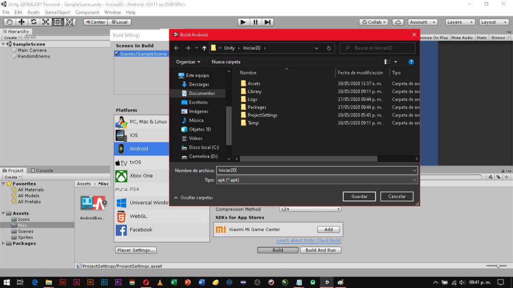The image size is (513, 288).
Task: Open the Edit menu
Action: (19, 12)
